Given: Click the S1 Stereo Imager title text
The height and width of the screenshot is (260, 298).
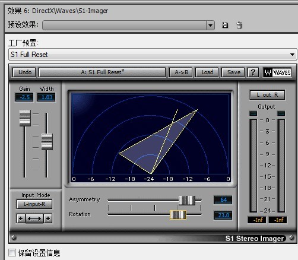Looking at the screenshot, I should coord(255,239).
